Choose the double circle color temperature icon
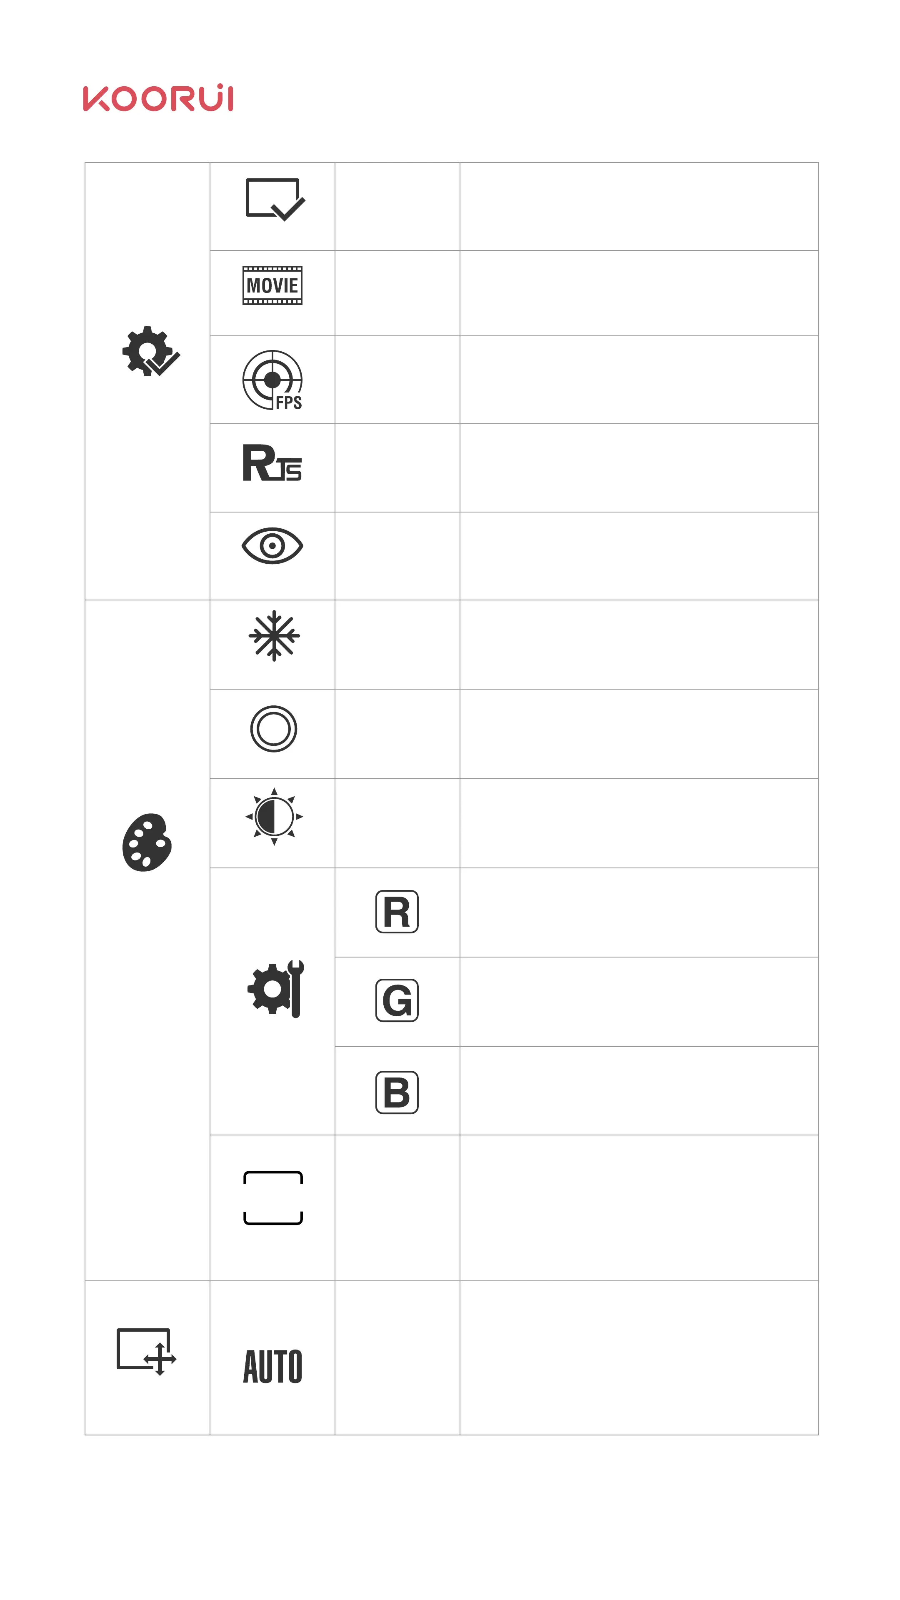This screenshot has width=900, height=1600. (x=273, y=729)
